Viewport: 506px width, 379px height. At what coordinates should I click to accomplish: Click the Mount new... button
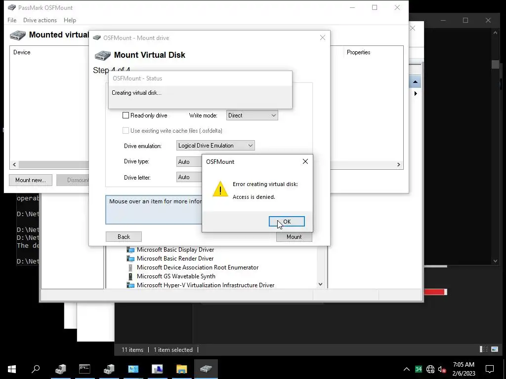click(31, 180)
